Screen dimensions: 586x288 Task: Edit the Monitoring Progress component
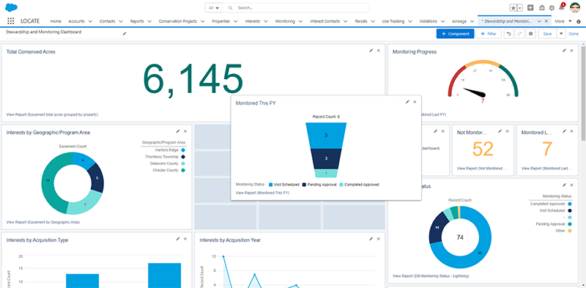pyautogui.click(x=564, y=51)
